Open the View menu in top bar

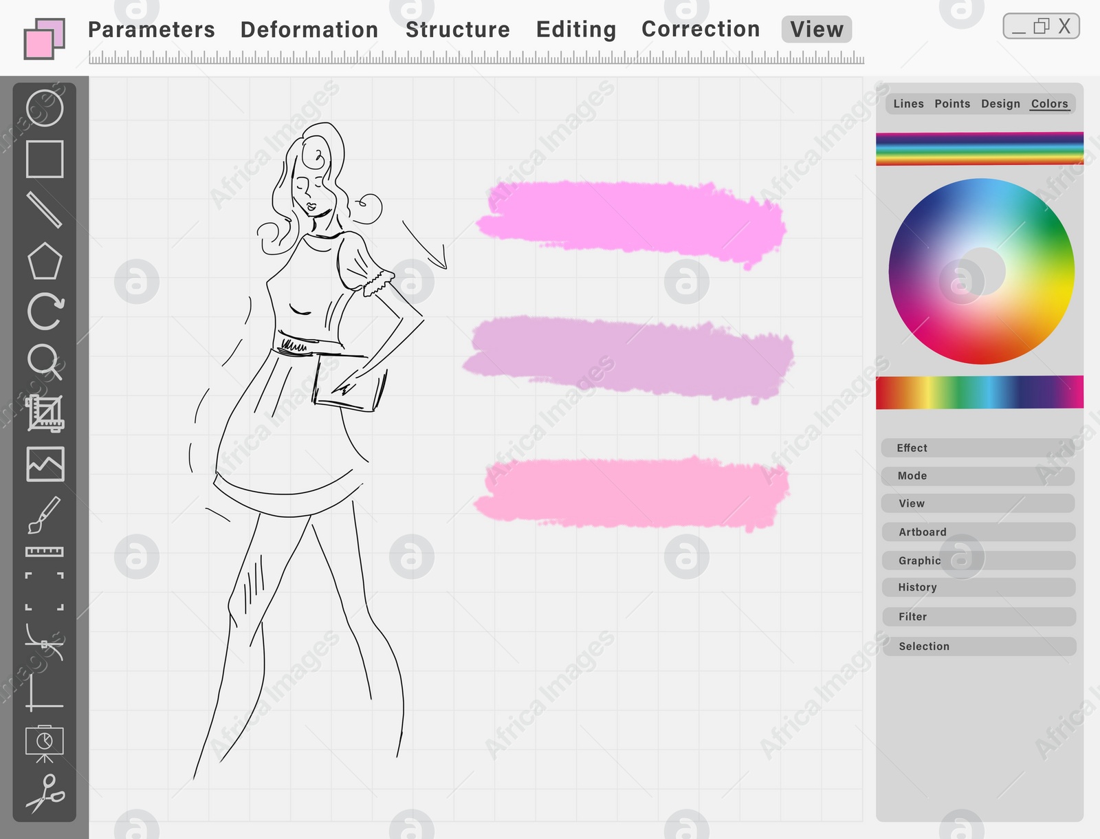pos(817,30)
